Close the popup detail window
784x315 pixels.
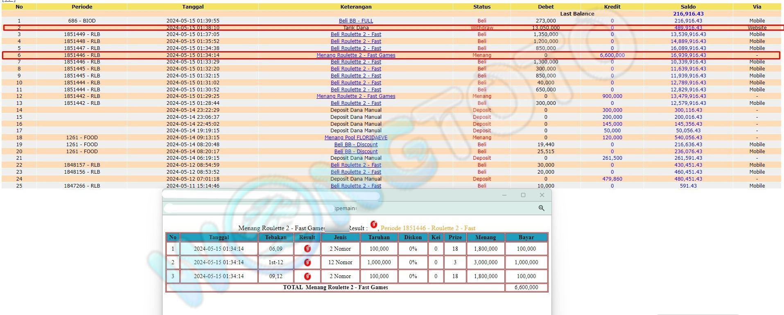[542, 195]
